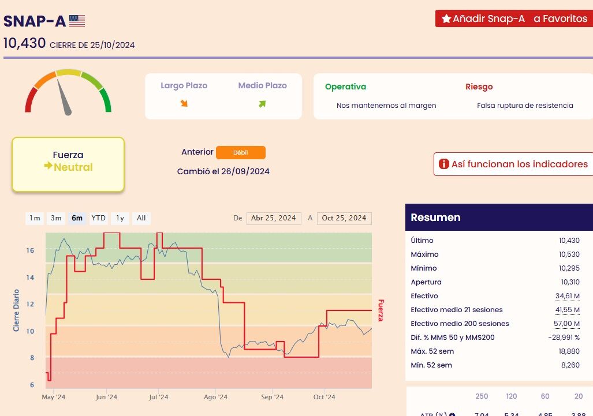Open Así funcionan los indicadores

point(513,164)
